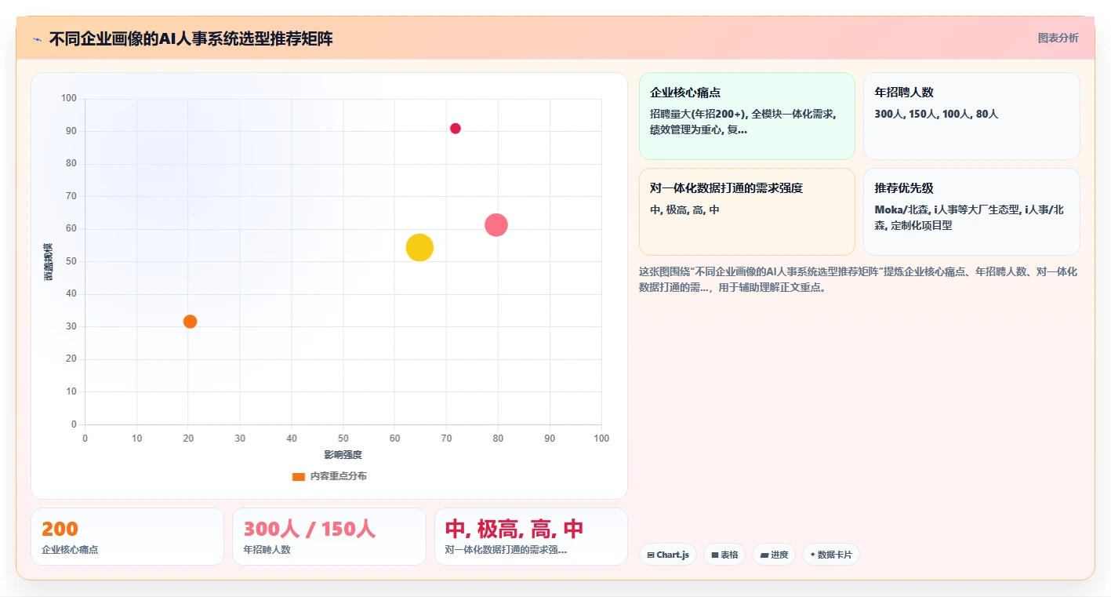Screen dimensions: 1111x597
Task: Click the 中, 极高, 高, 中 stat card
Action: click(531, 537)
